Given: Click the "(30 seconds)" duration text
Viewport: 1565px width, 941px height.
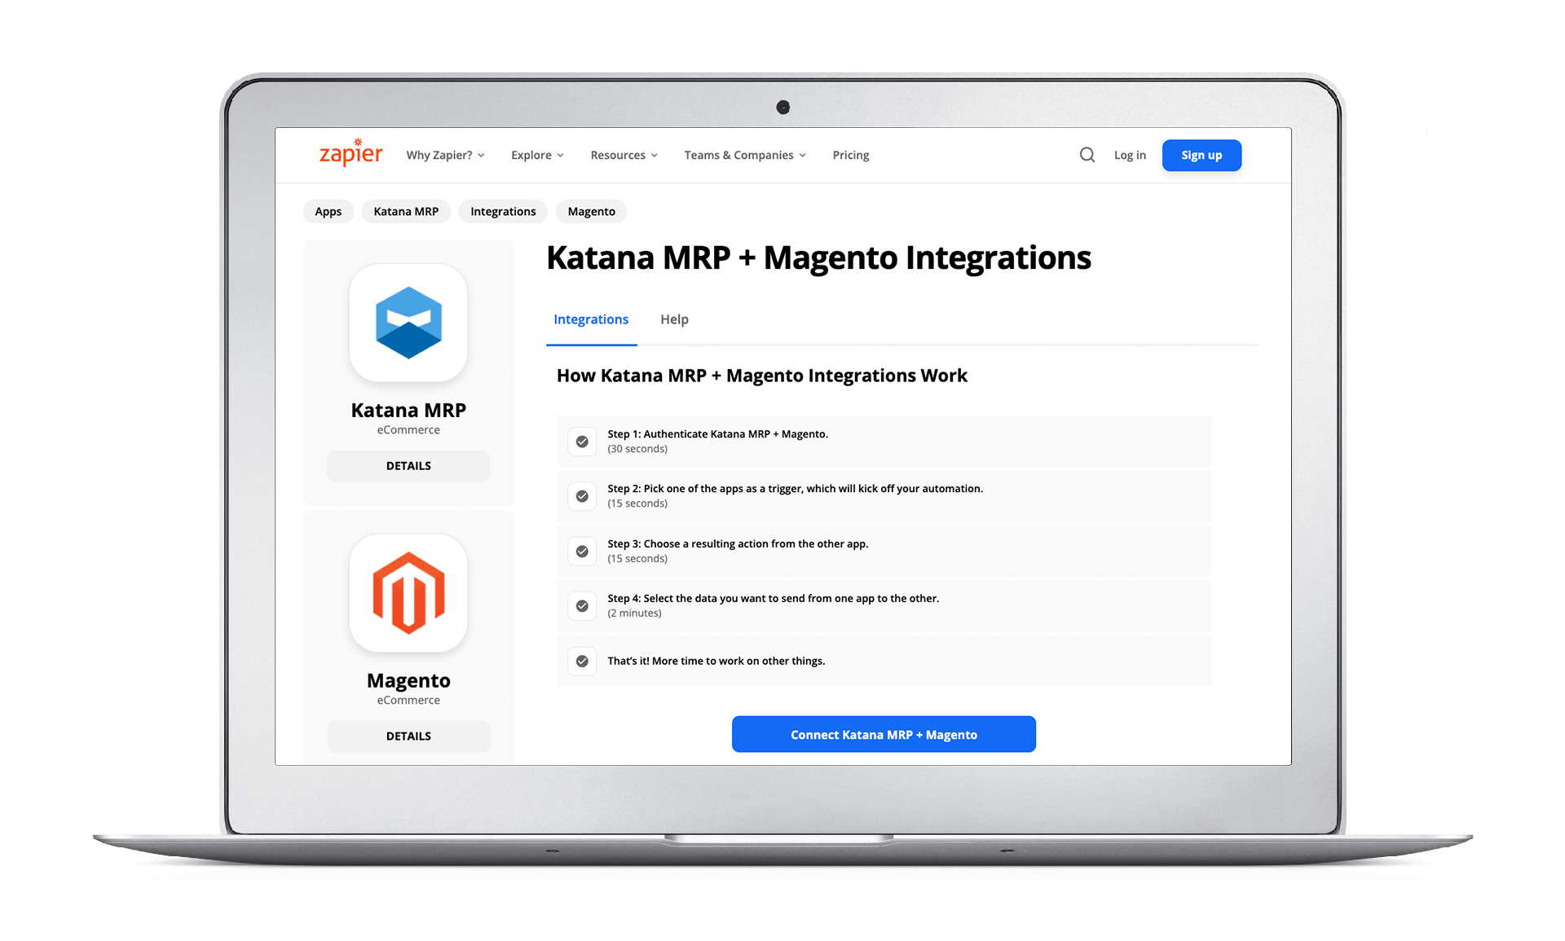Looking at the screenshot, I should pos(637,449).
